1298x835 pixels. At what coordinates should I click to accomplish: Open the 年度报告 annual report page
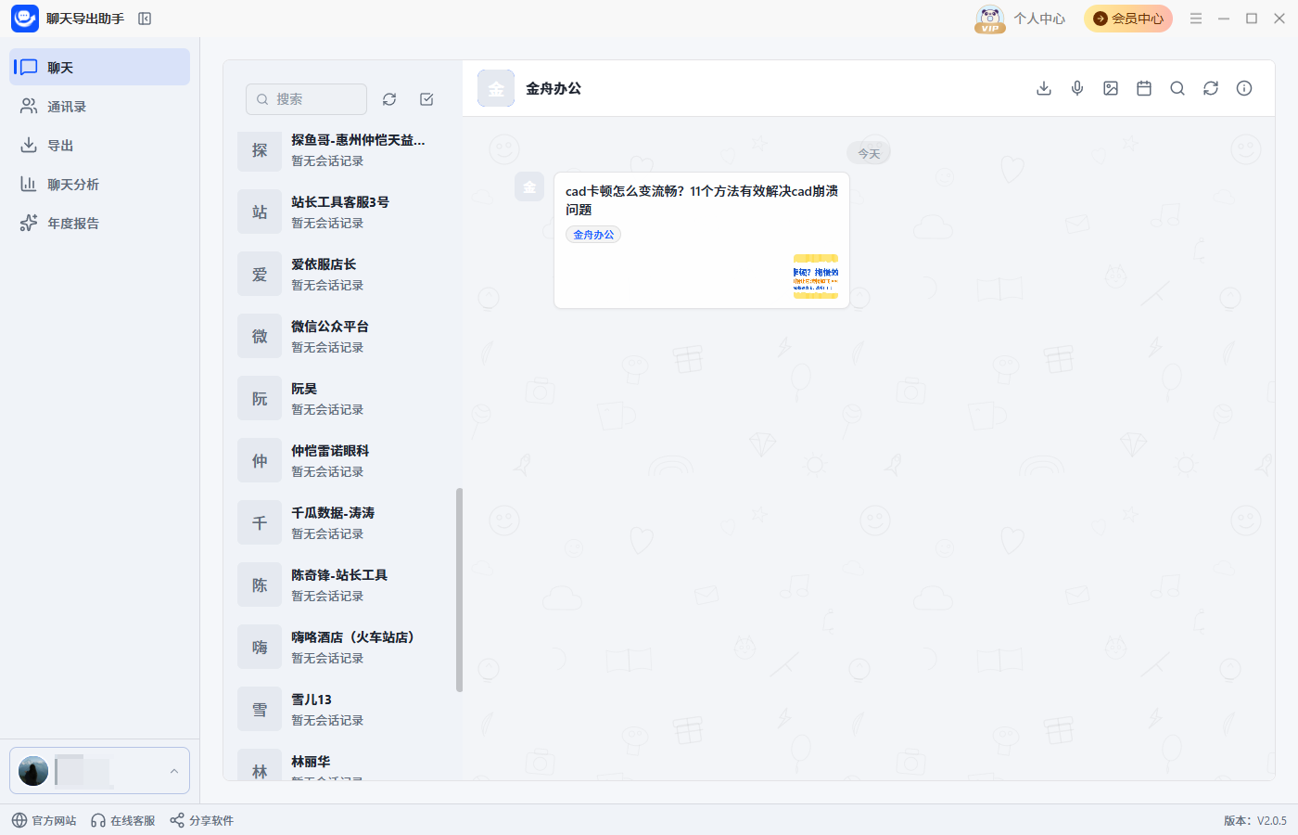tap(99, 224)
